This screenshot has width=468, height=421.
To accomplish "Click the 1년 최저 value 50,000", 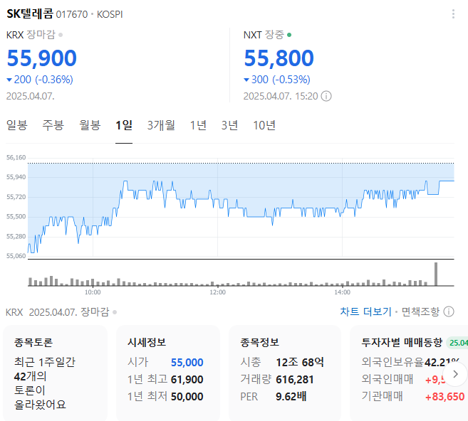I will pos(187,397).
